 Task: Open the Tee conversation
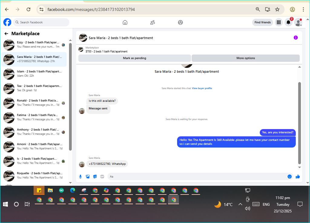(x=35, y=88)
